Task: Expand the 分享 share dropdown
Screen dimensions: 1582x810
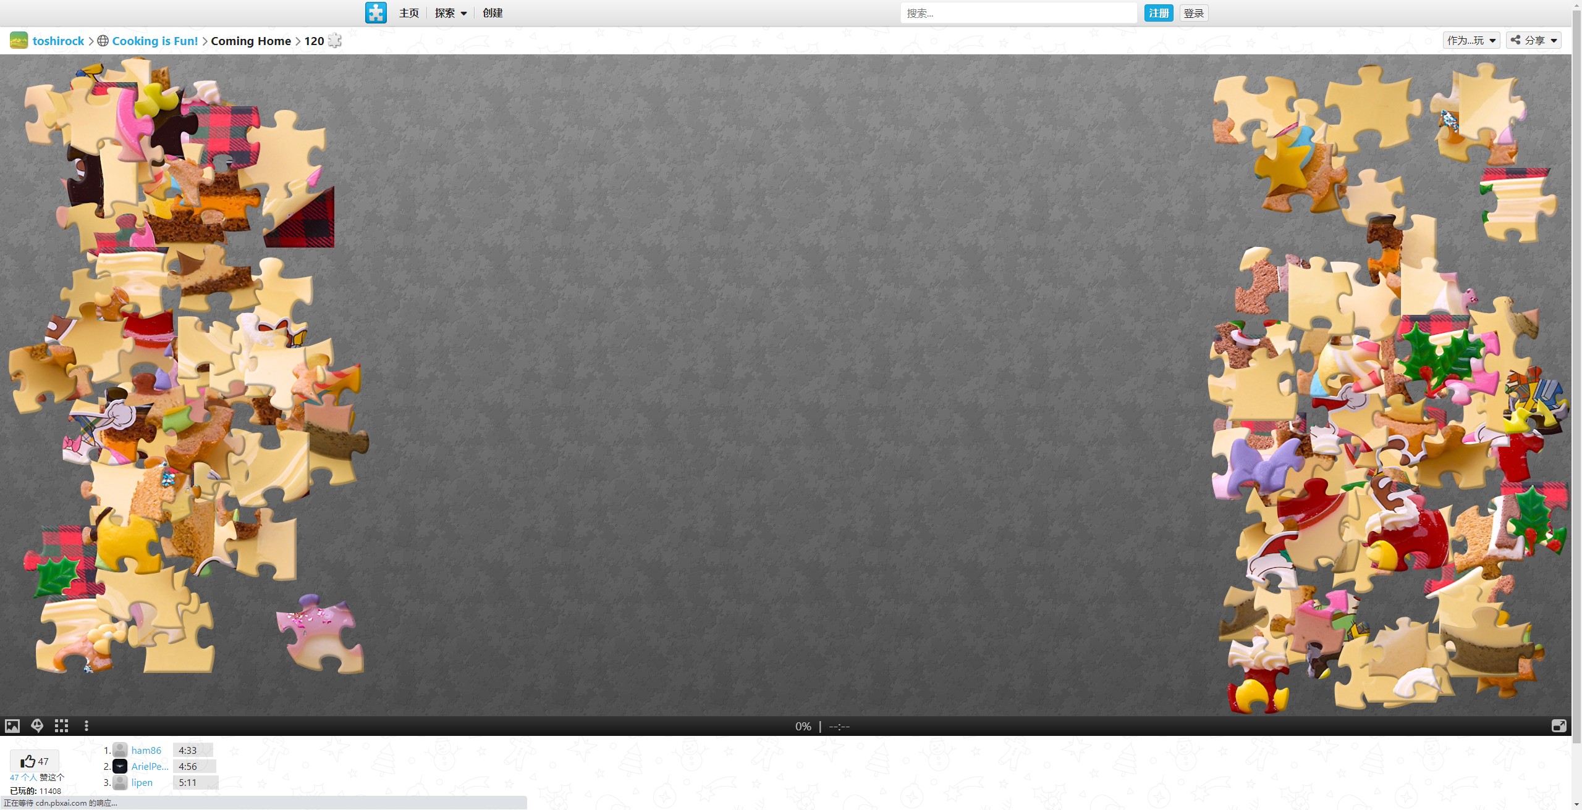Action: click(x=1533, y=41)
